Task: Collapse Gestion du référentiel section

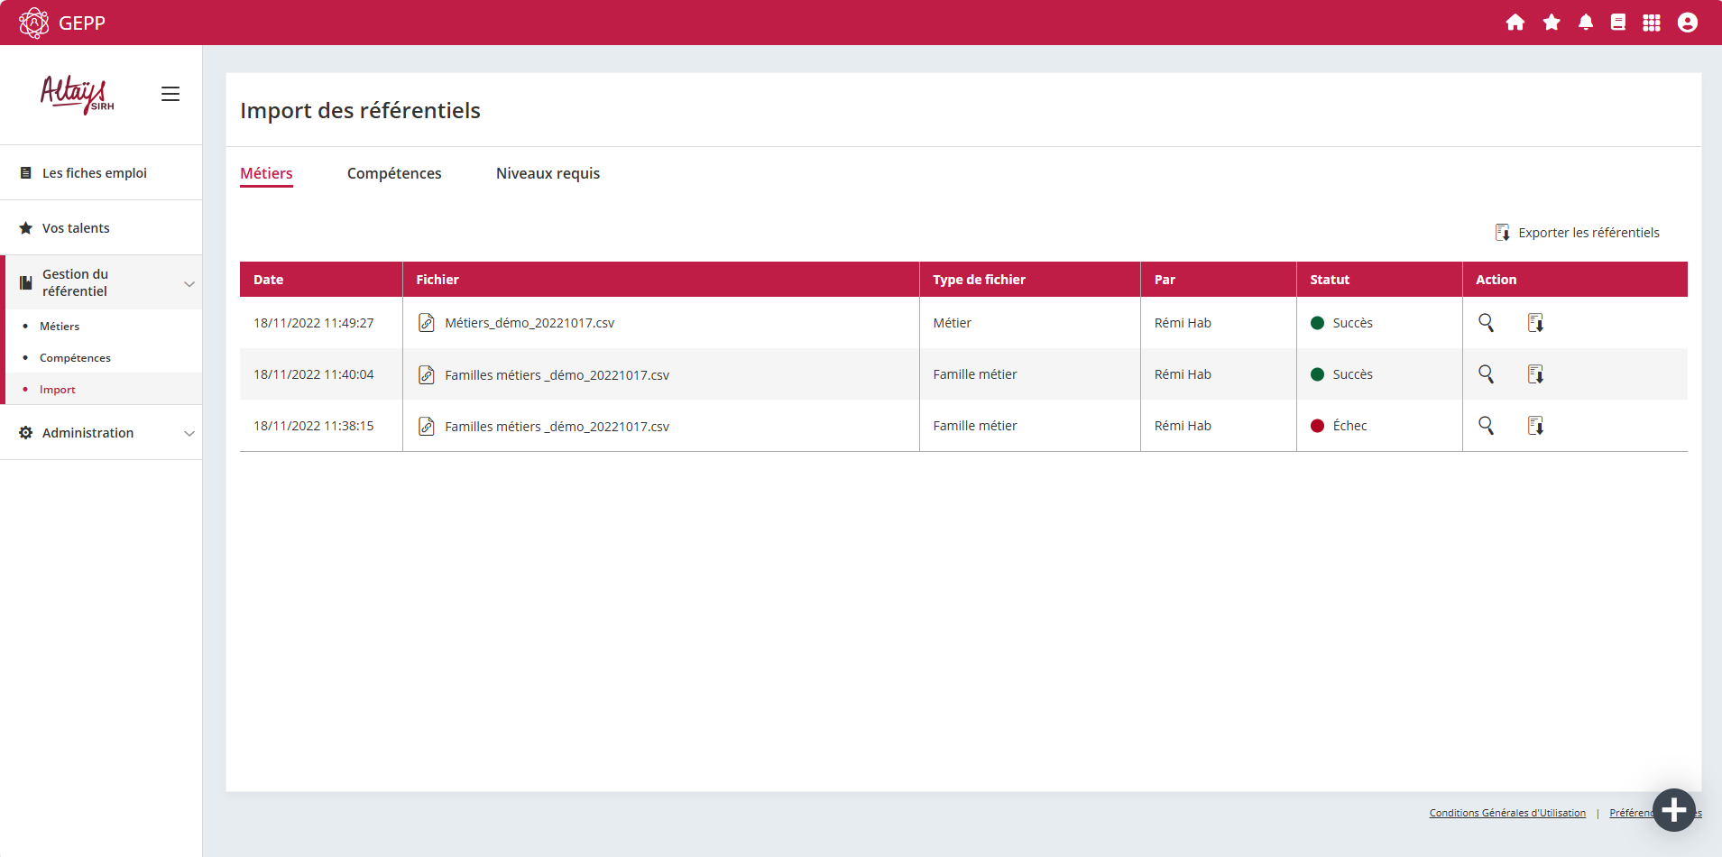Action: pos(189,283)
